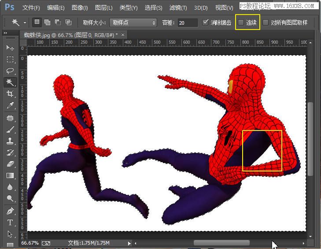Click scroll up arrow on vertical scrollbar
Image resolution: width=321 pixels, height=249 pixels.
point(310,43)
